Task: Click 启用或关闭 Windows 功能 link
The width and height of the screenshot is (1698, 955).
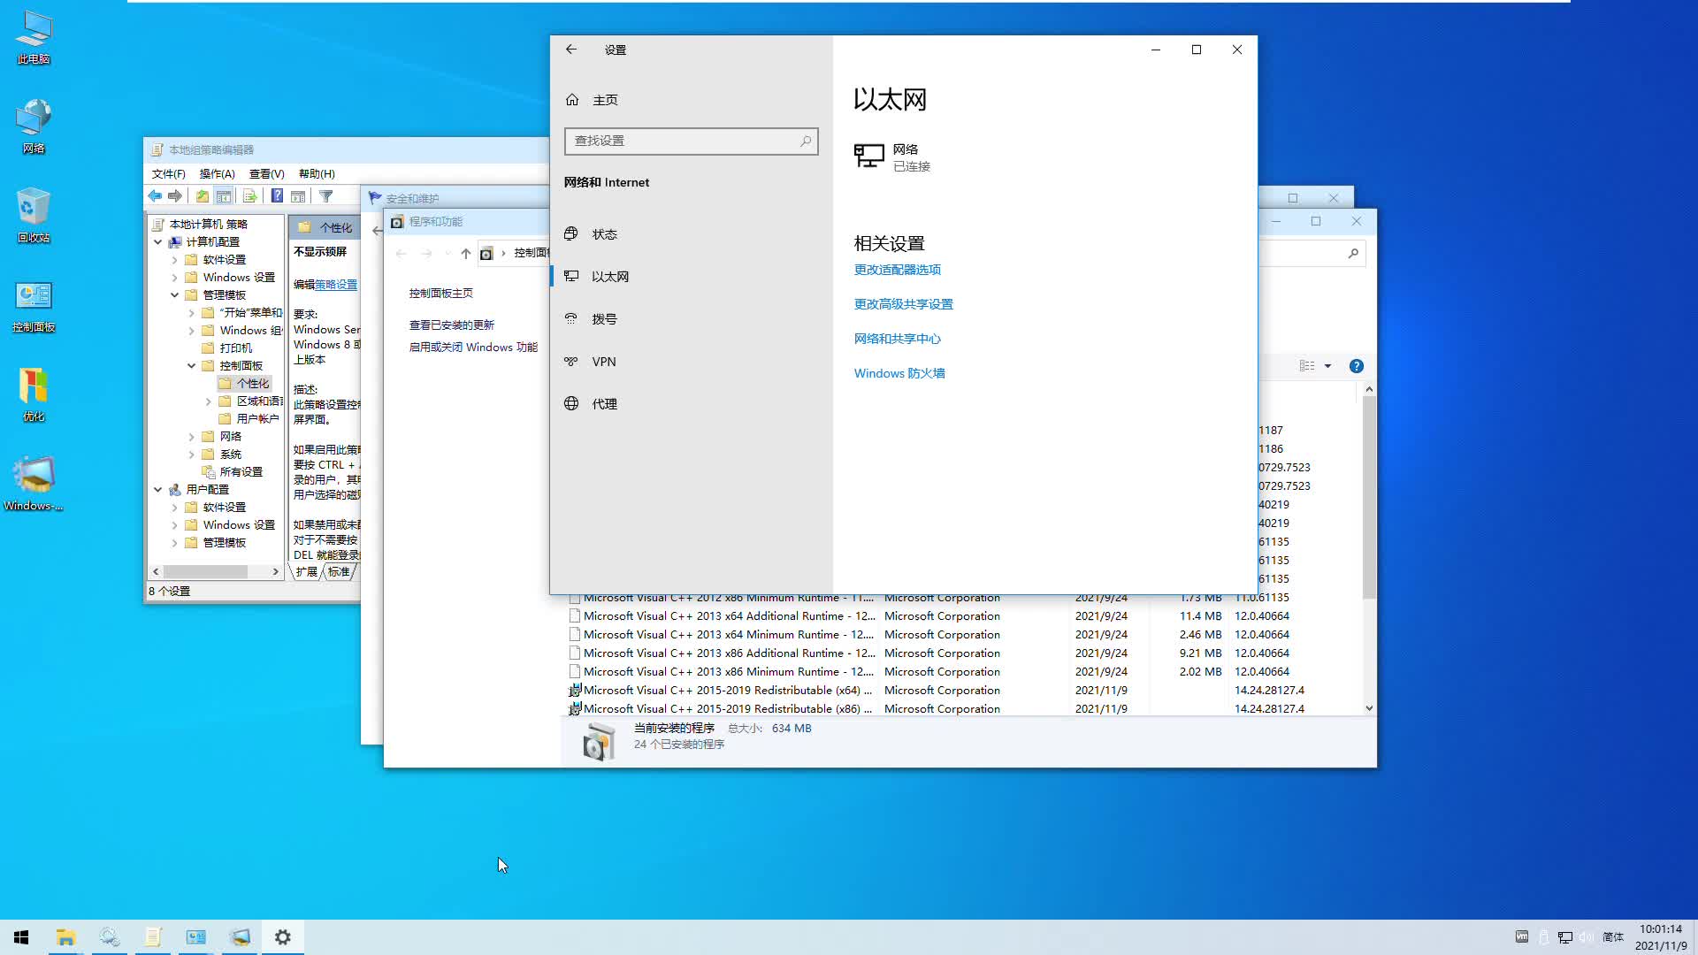Action: [x=473, y=348]
